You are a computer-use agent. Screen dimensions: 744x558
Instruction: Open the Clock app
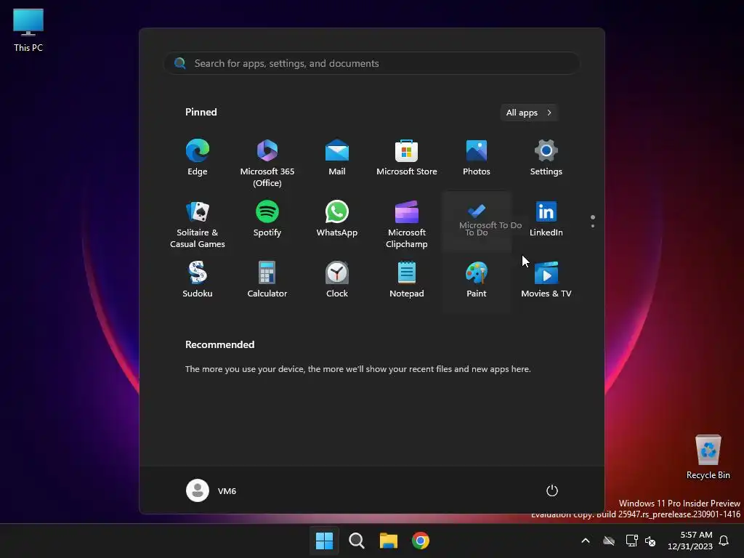[x=337, y=280]
